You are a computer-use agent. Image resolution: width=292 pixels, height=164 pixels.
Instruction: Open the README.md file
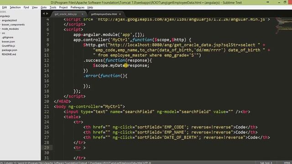coord(9,55)
